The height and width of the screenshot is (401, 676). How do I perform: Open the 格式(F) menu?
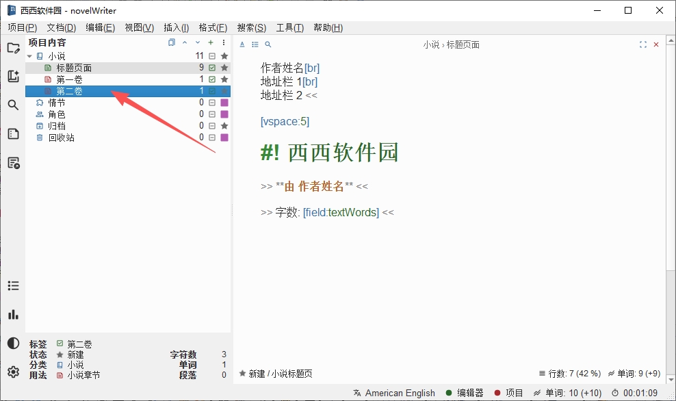tap(213, 27)
